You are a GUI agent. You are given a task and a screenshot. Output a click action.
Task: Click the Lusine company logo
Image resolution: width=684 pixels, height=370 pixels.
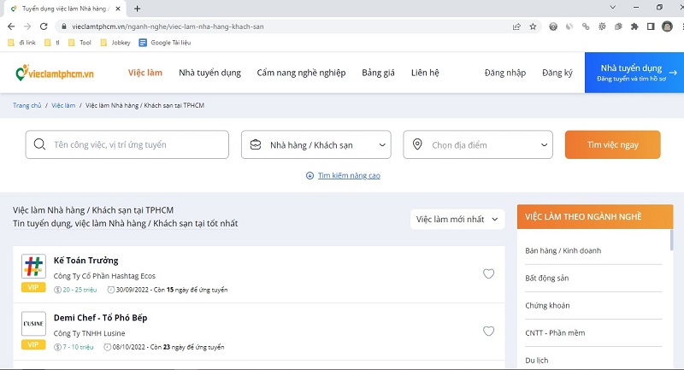point(33,324)
